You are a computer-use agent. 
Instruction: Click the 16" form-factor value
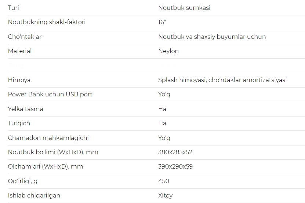162,22
